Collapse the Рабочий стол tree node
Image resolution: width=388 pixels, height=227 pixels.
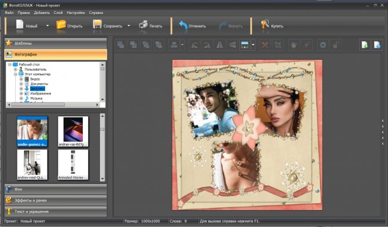pyautogui.click(x=10, y=65)
